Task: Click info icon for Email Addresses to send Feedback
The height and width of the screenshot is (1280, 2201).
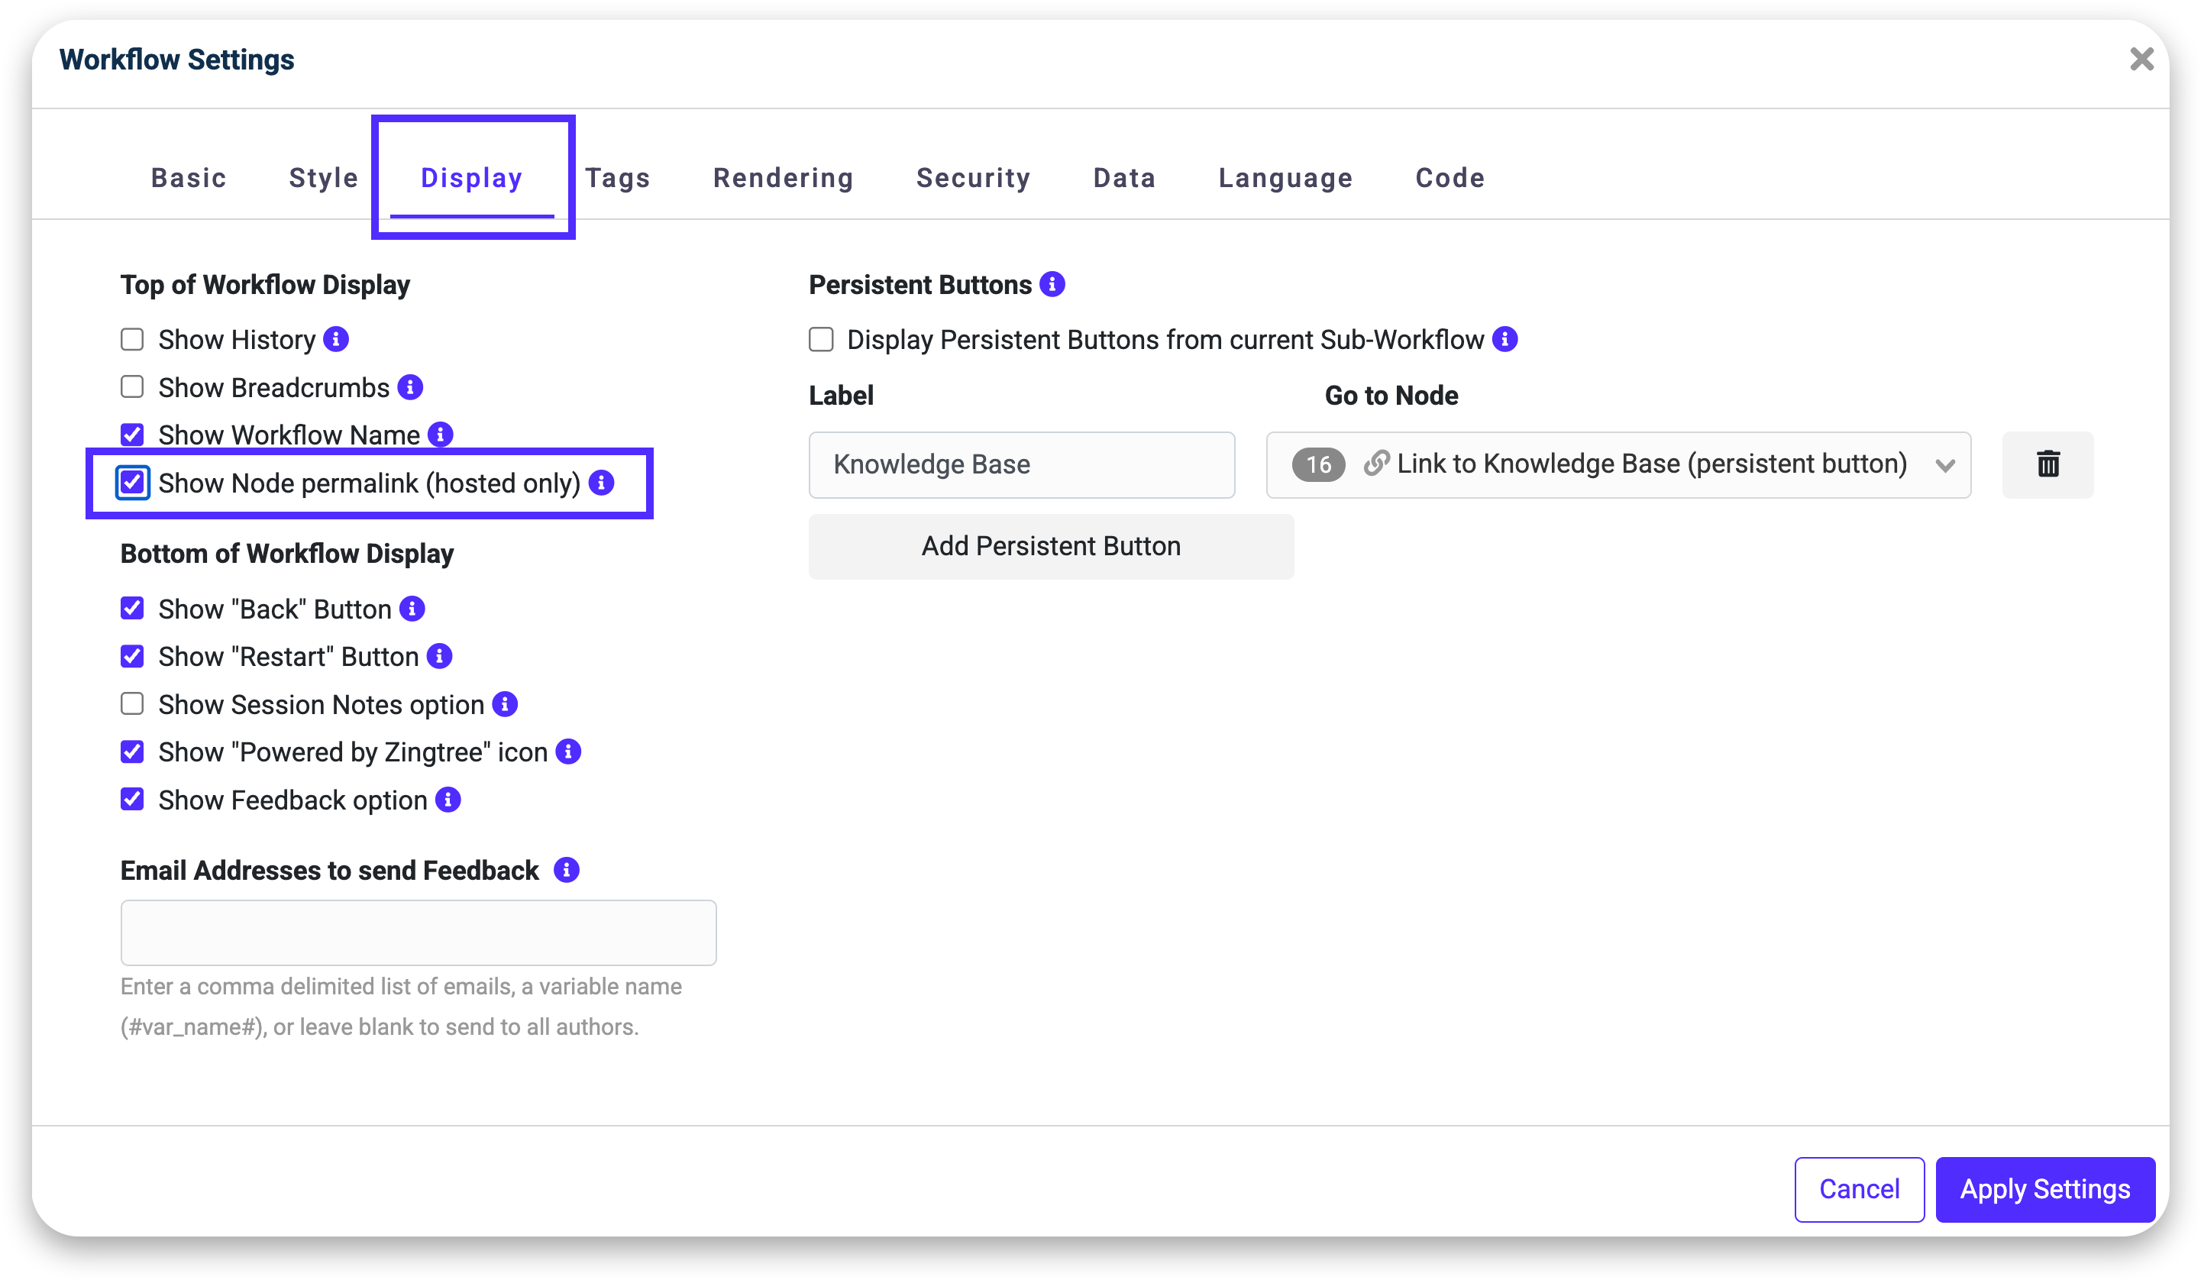Action: tap(567, 869)
